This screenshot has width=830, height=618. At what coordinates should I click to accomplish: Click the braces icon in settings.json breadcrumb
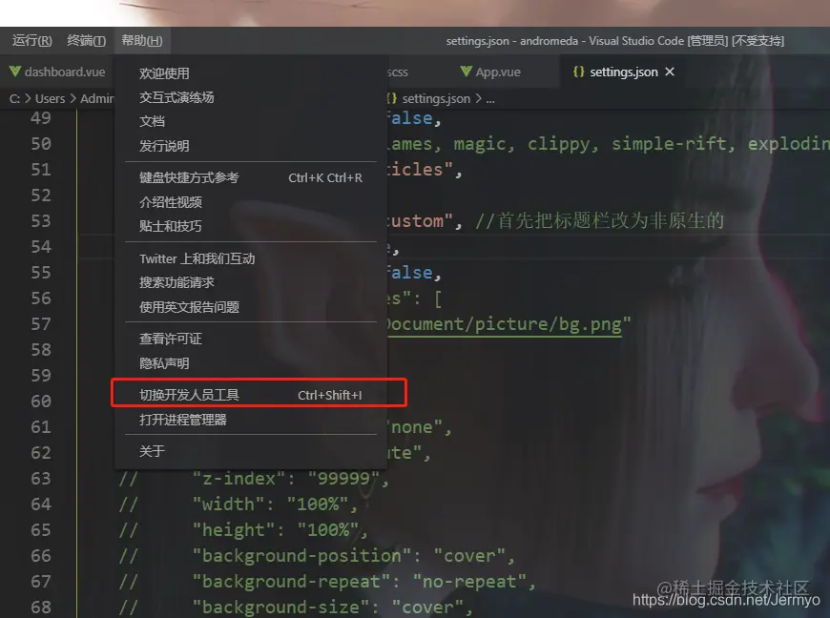pyautogui.click(x=391, y=98)
